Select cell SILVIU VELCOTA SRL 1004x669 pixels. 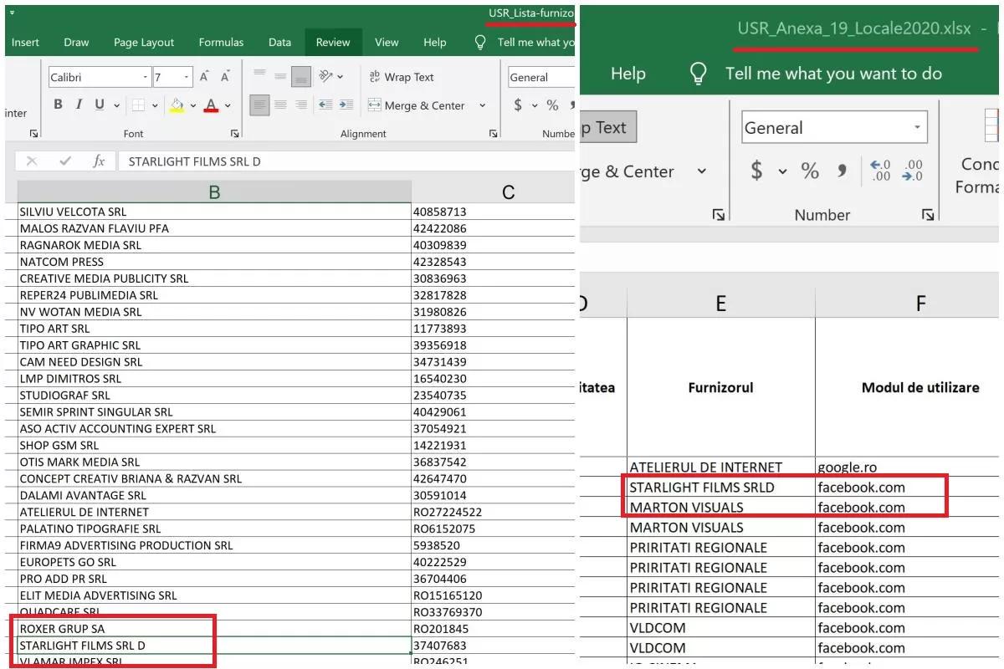pyautogui.click(x=214, y=212)
